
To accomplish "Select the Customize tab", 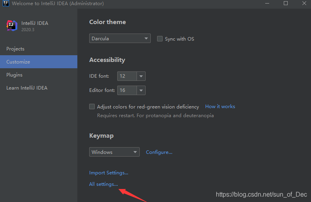I will click(39, 62).
